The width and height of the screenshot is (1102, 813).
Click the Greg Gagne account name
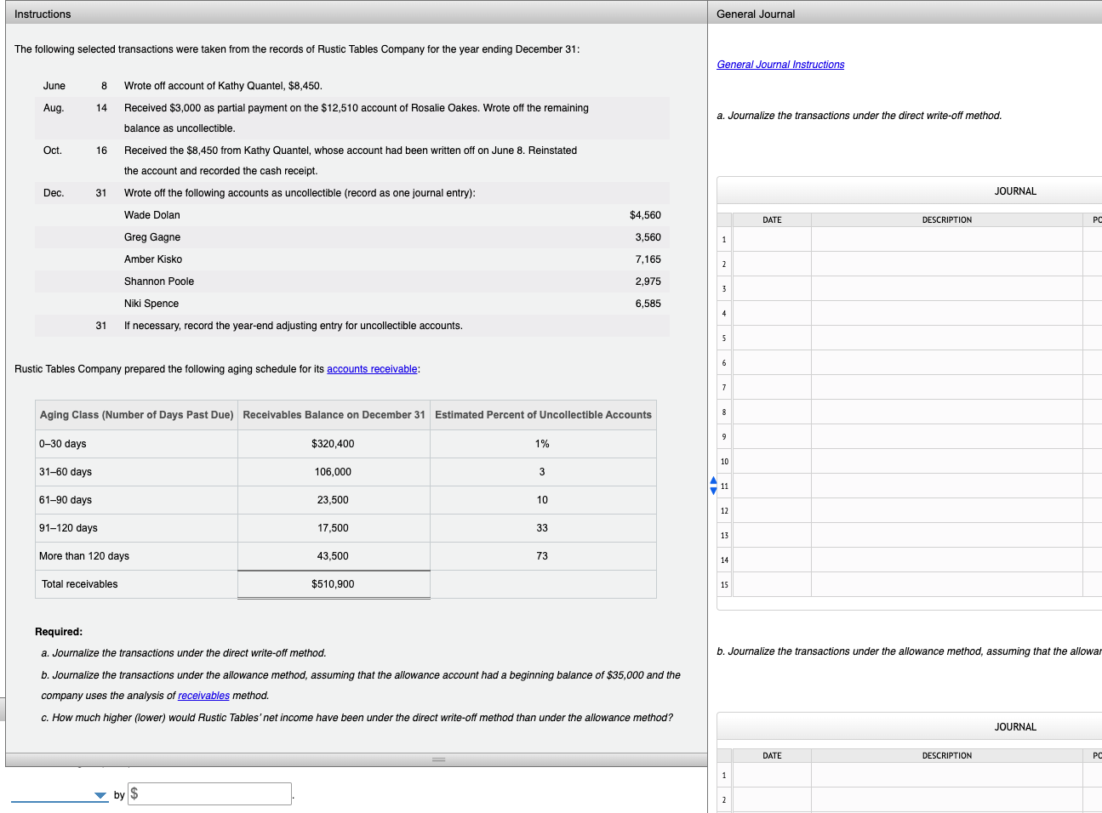click(x=152, y=237)
